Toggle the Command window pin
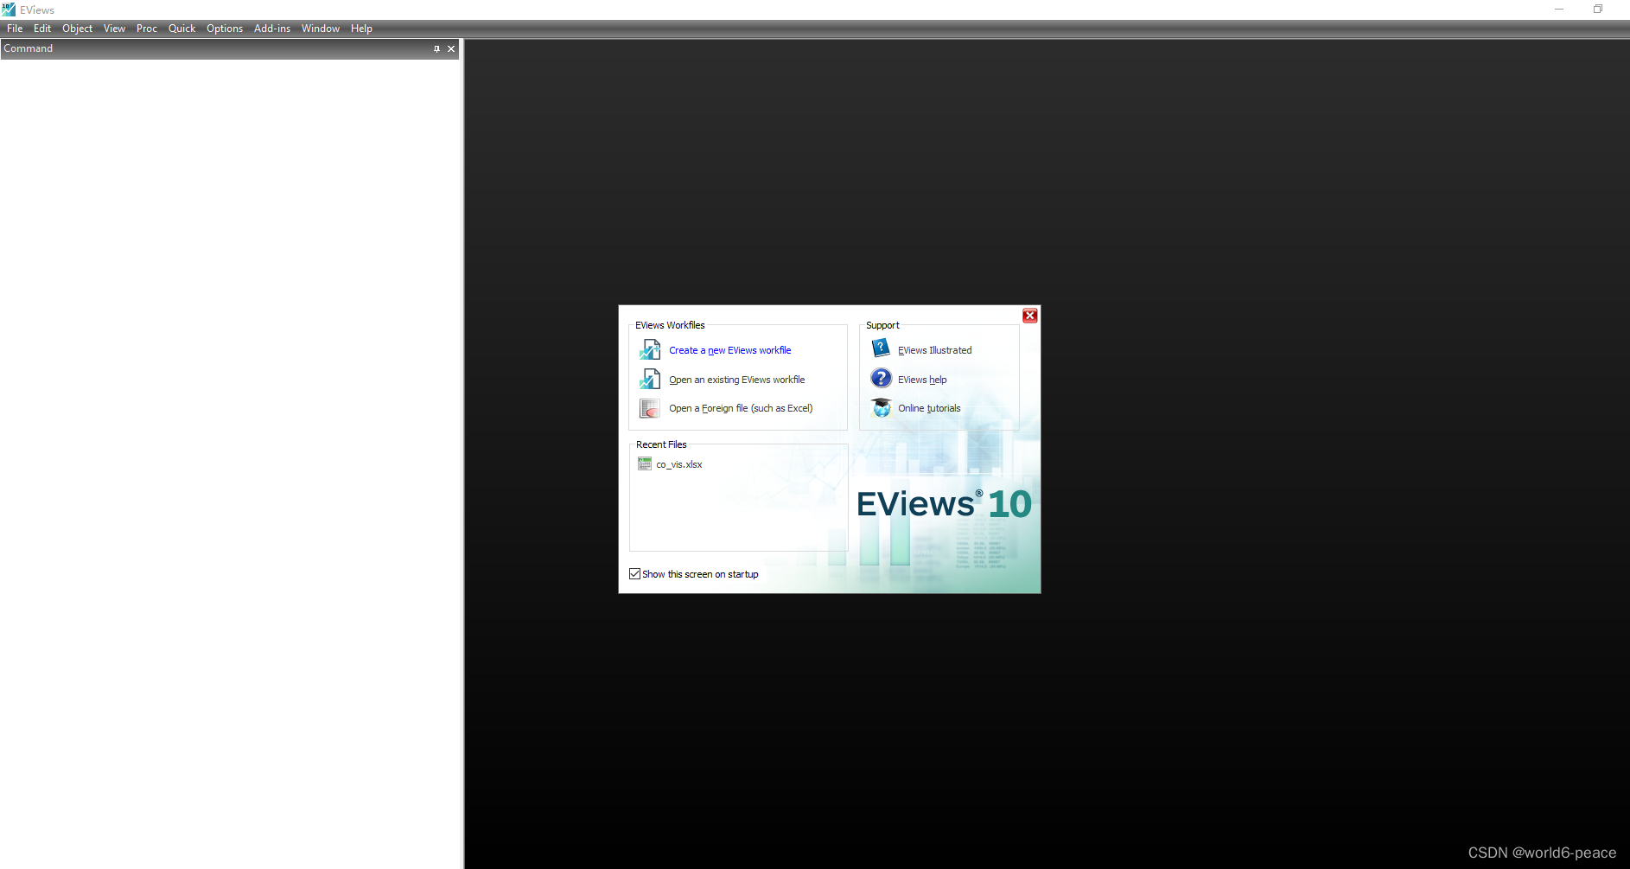This screenshot has width=1630, height=869. coord(436,48)
